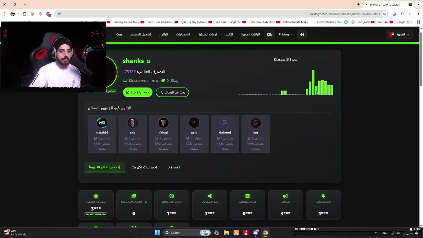Screen dimensions: 423x238
Task: Click the poll chart icon on polls card
Action: point(248,196)
